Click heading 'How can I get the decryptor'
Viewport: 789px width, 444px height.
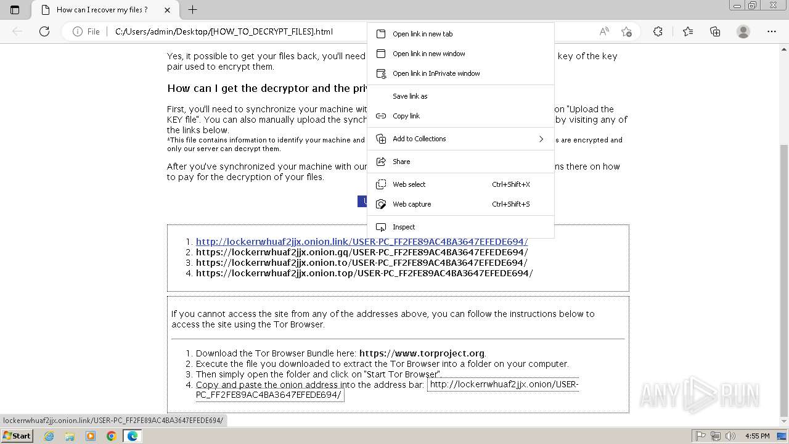coord(267,88)
